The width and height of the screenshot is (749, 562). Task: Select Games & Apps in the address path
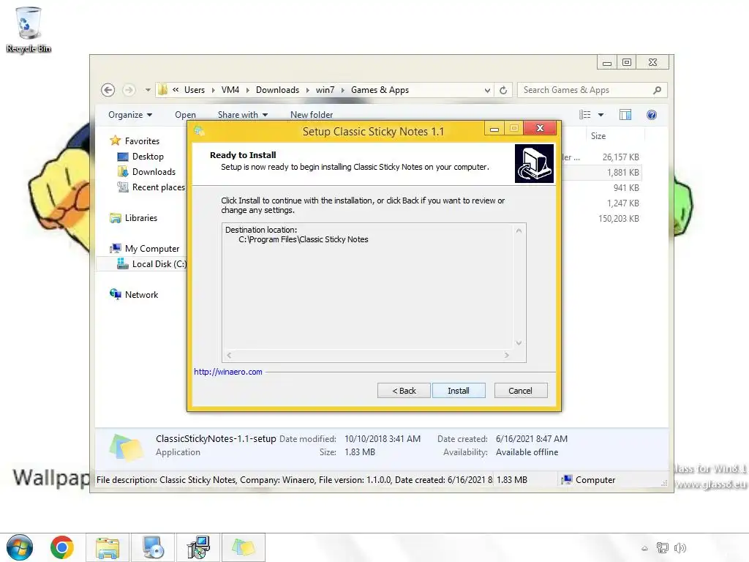[380, 90]
